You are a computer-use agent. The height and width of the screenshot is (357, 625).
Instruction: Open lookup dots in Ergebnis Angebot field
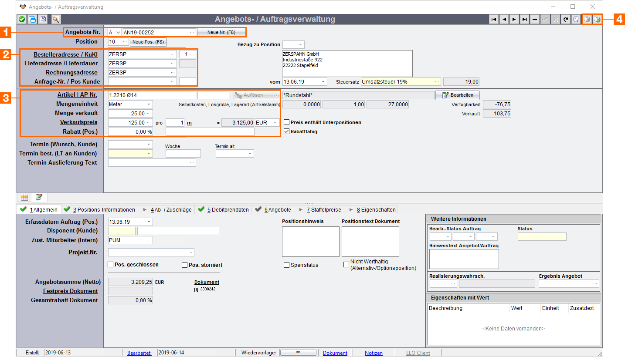tap(595, 283)
